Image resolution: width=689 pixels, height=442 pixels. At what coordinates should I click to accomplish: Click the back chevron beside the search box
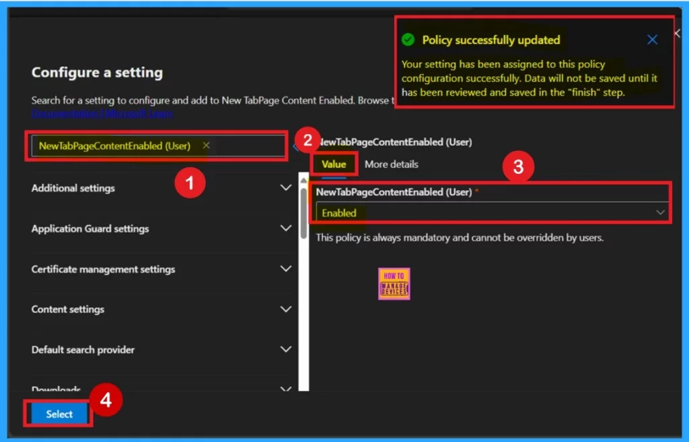click(295, 147)
